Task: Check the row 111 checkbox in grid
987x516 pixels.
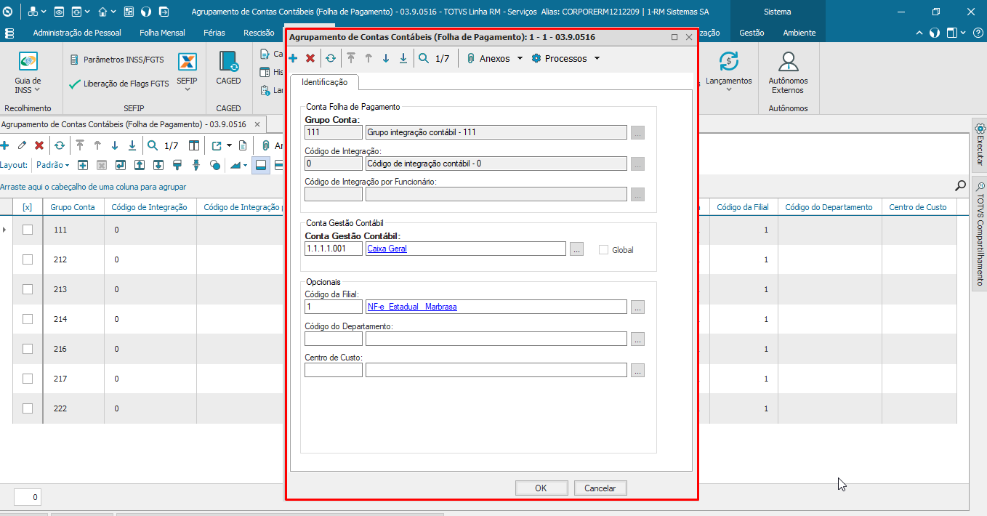Action: tap(28, 230)
